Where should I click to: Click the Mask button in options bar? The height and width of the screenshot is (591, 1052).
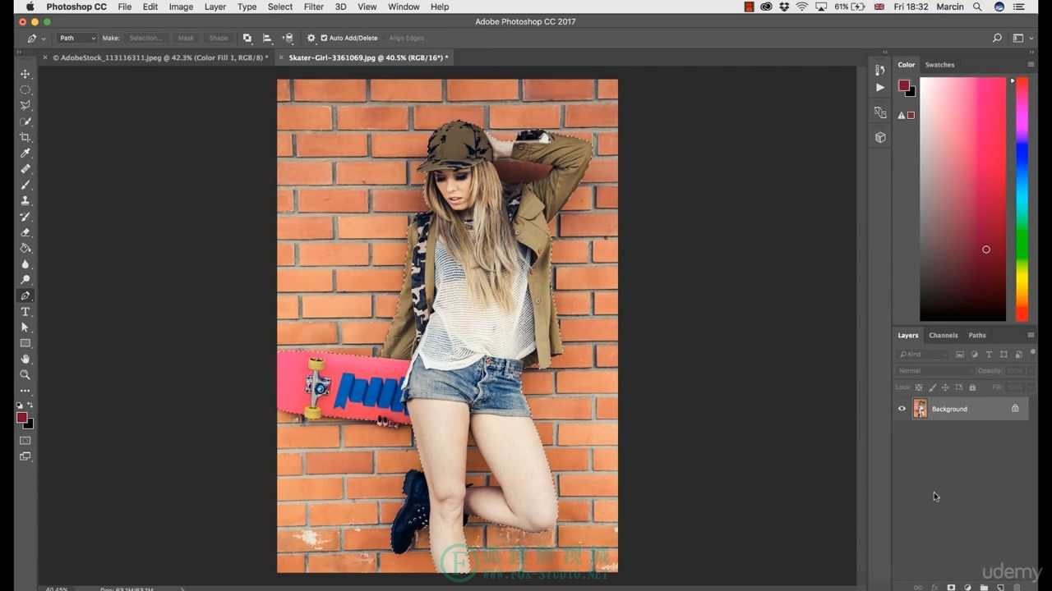point(186,38)
